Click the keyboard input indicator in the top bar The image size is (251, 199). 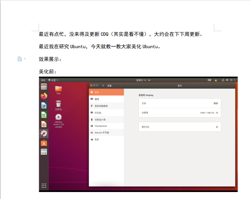tap(209, 80)
